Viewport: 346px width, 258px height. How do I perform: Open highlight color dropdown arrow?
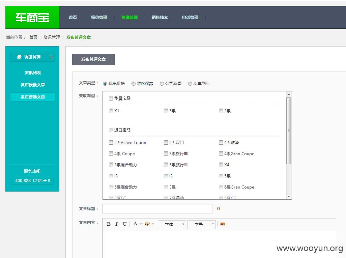click(x=153, y=224)
